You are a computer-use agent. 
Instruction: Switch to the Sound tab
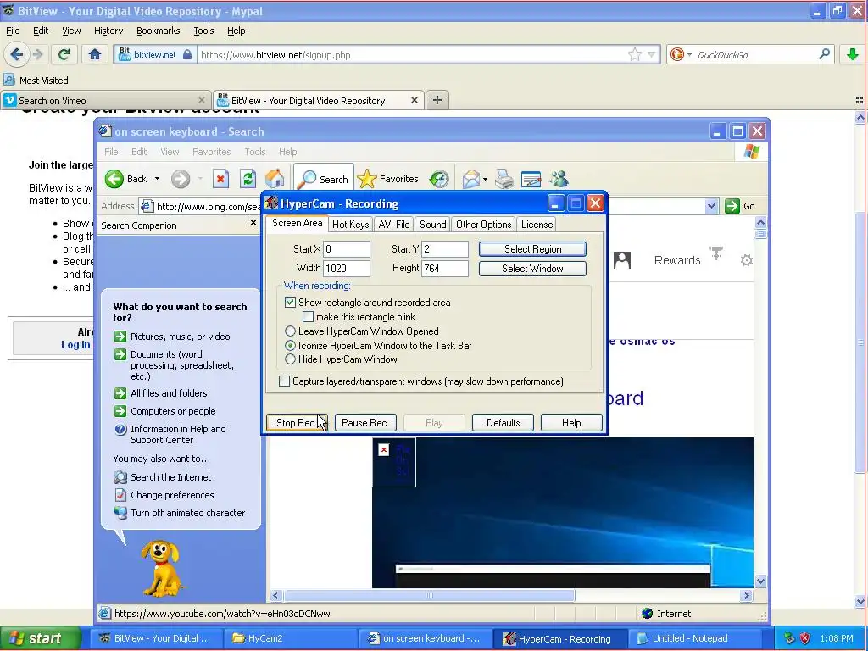click(432, 224)
